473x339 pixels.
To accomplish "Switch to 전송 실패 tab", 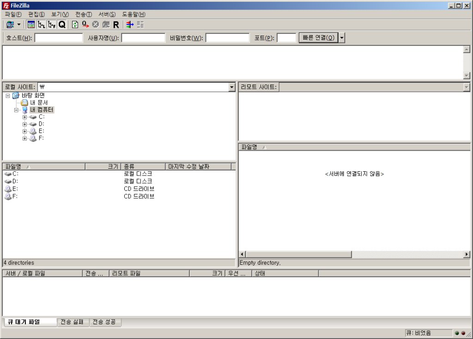I will pyautogui.click(x=73, y=322).
